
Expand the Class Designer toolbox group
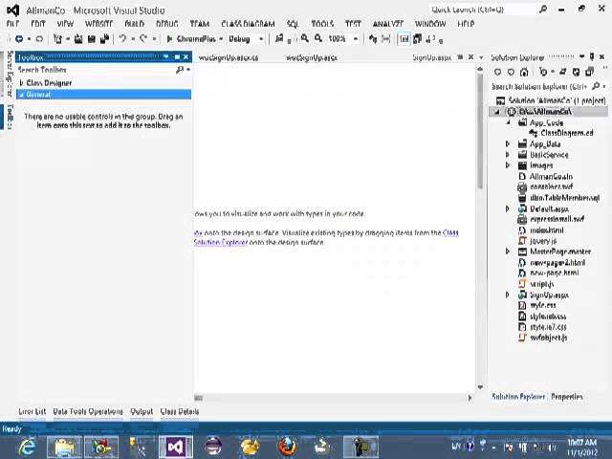(21, 83)
